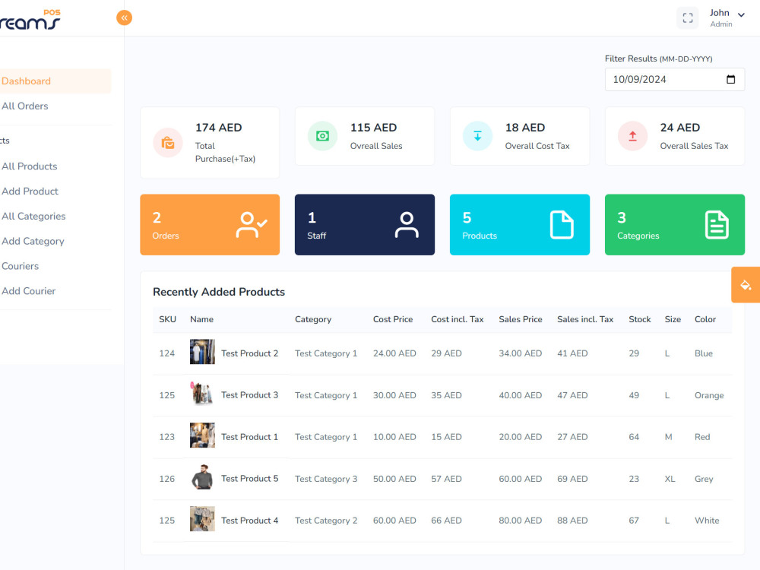The height and width of the screenshot is (570, 760).
Task: Open All Products in sidebar
Action: 29,166
